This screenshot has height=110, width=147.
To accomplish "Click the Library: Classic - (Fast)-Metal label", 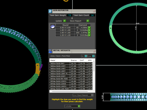I will coord(60,56).
